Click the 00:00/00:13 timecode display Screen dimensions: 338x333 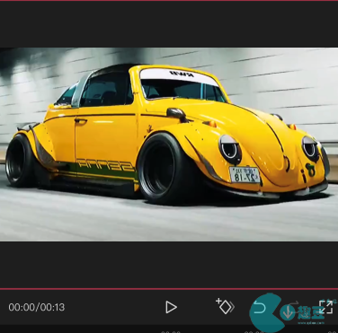pyautogui.click(x=37, y=307)
